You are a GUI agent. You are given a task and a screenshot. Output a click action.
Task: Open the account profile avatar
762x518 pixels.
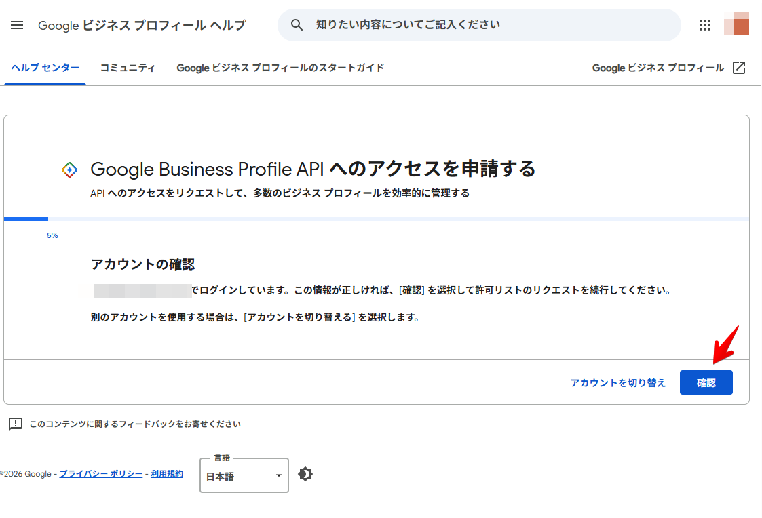(736, 23)
